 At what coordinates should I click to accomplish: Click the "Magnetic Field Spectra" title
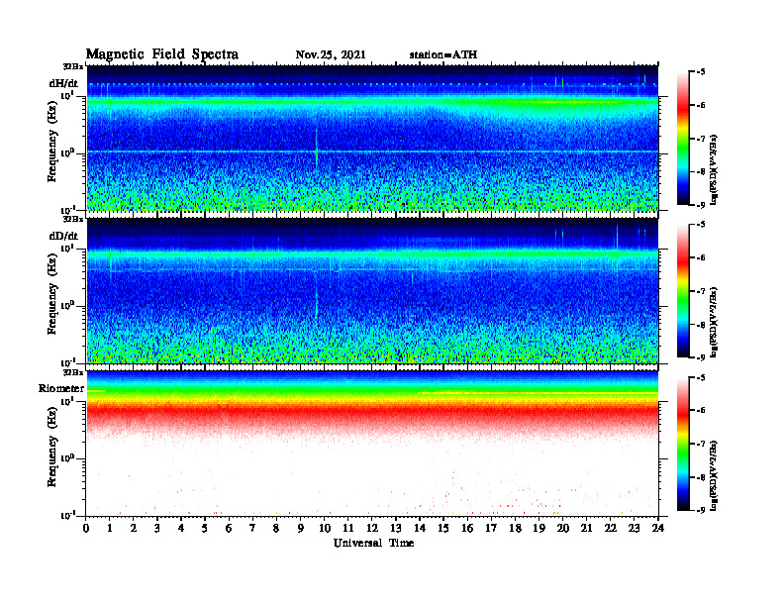click(162, 54)
